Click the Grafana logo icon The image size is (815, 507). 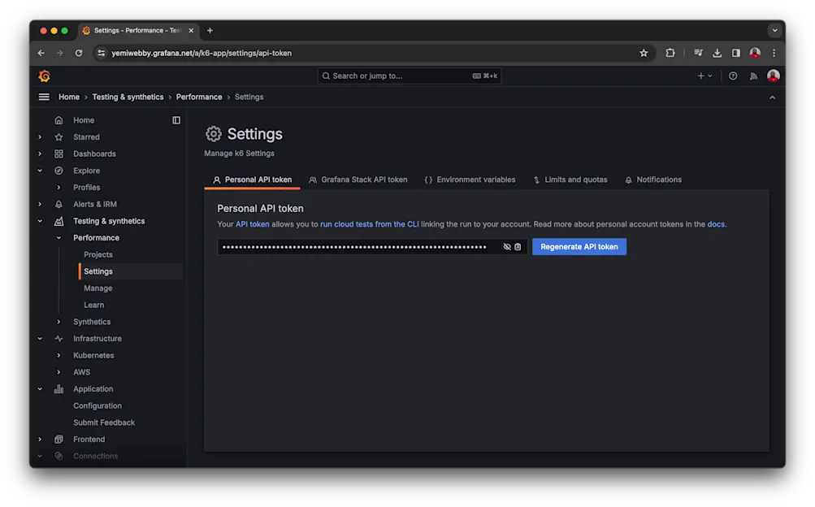click(x=44, y=76)
